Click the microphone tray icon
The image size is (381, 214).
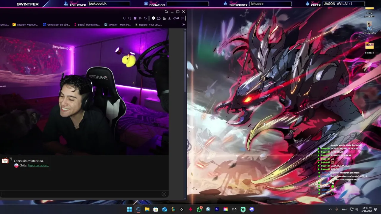tap(337, 209)
